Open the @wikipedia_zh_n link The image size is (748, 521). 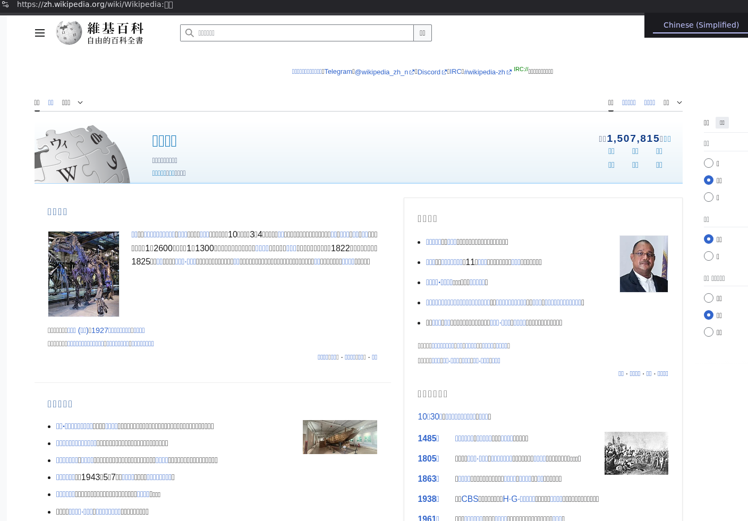click(381, 72)
